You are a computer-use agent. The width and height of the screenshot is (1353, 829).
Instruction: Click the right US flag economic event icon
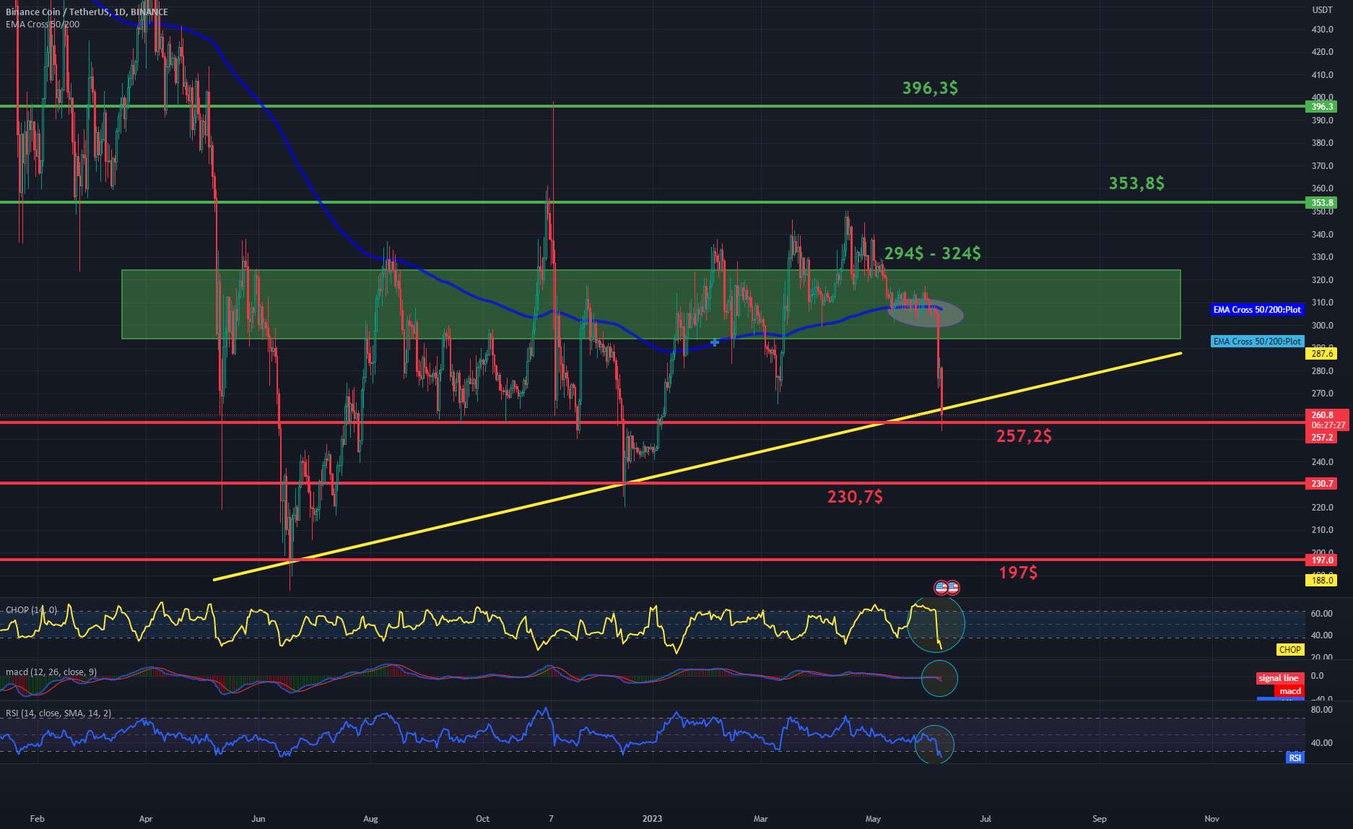click(x=953, y=588)
